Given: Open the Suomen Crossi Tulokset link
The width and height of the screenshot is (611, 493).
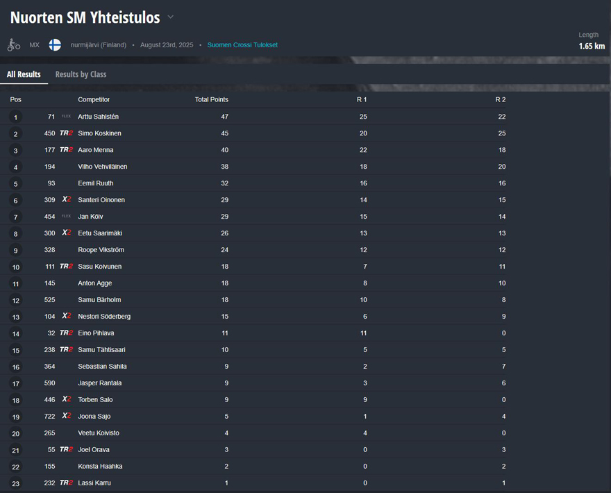Looking at the screenshot, I should (x=242, y=45).
